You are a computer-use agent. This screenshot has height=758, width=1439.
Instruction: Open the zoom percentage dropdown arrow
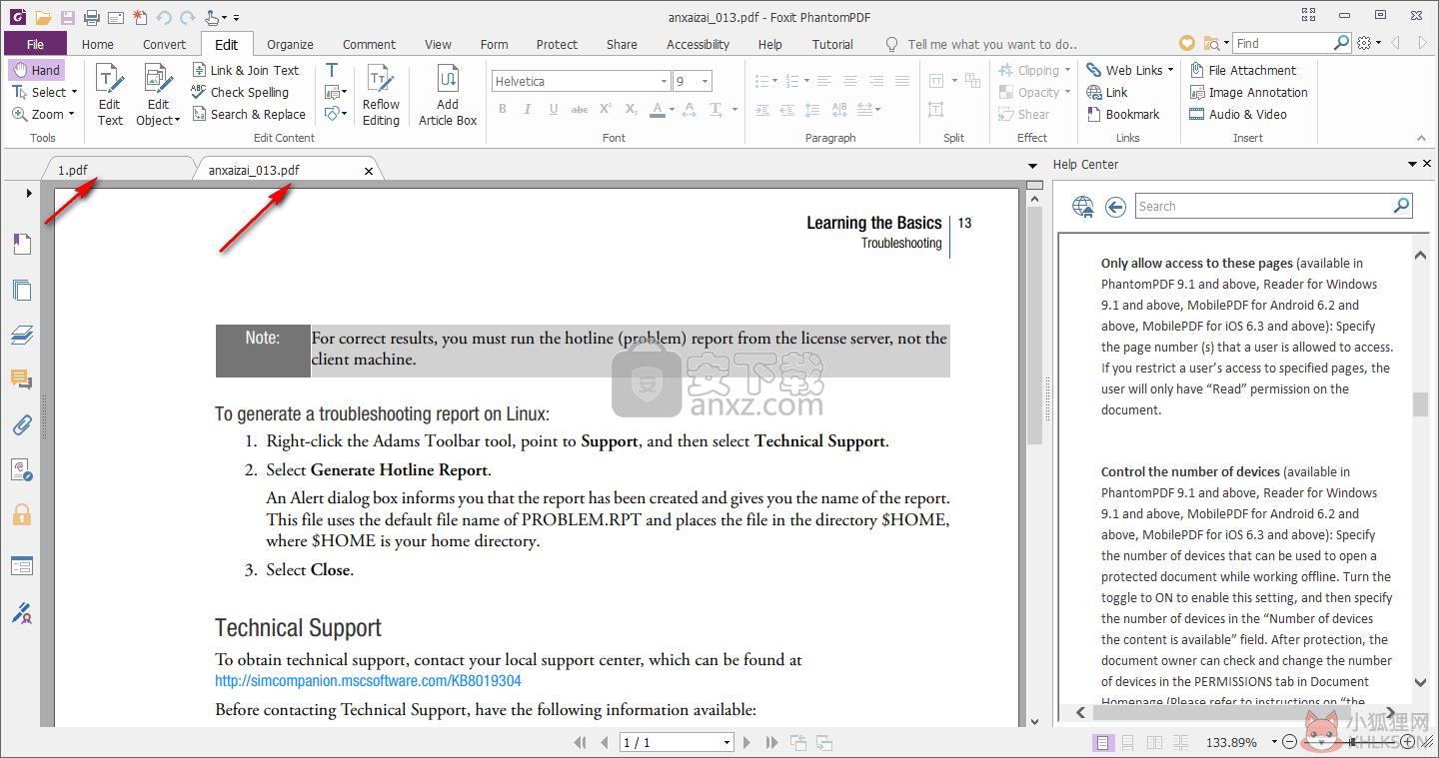[x=1273, y=742]
